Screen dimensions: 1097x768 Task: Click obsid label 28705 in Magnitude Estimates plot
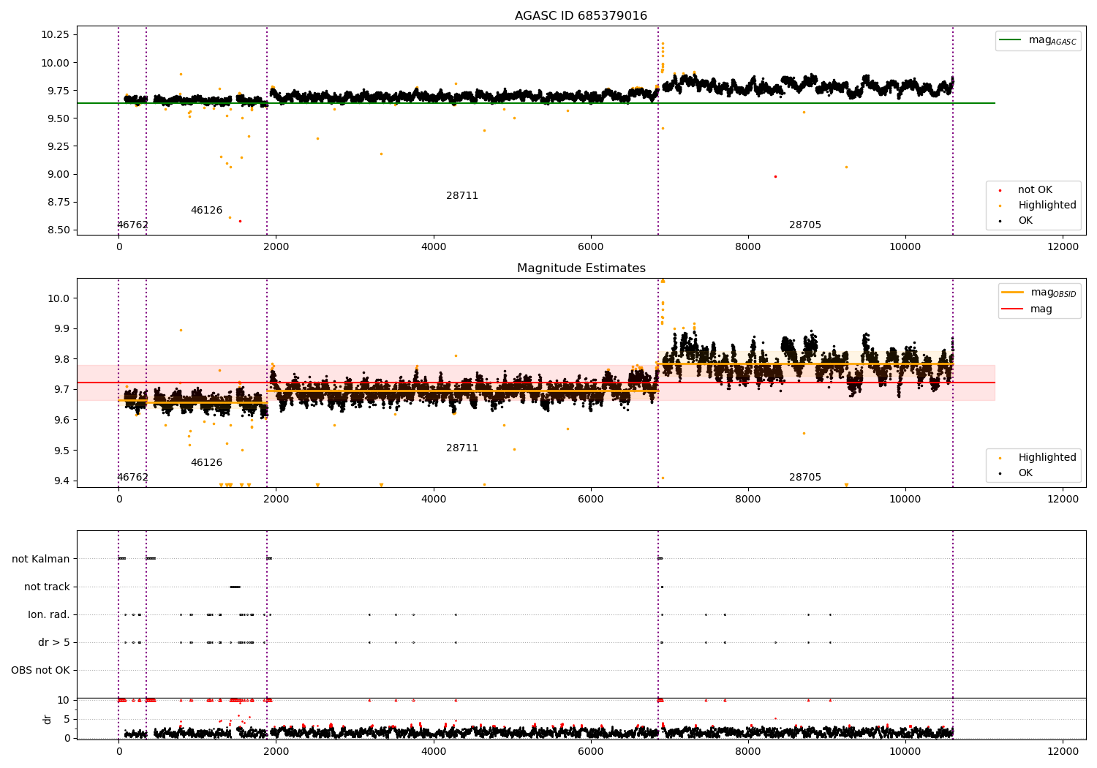point(805,478)
